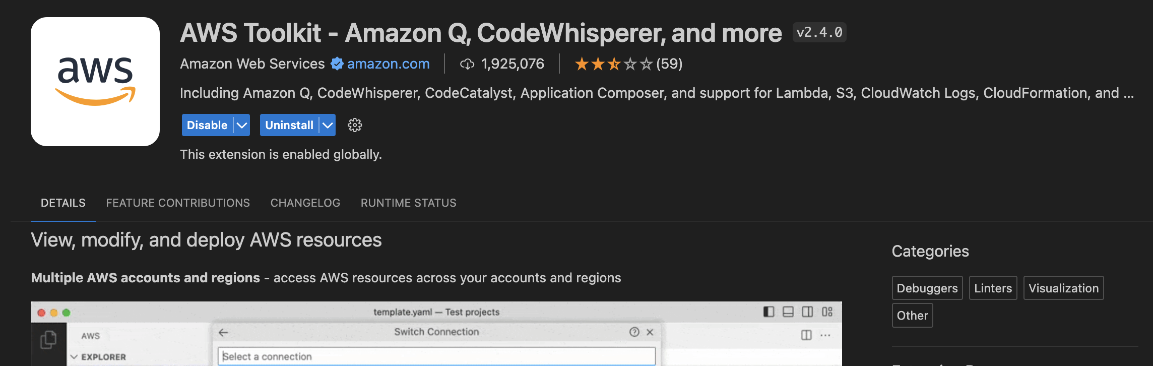The image size is (1153, 366).
Task: Click the extension title heading
Action: pos(481,33)
